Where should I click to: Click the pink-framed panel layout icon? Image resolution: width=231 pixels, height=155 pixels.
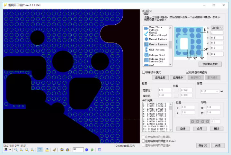click(100, 150)
